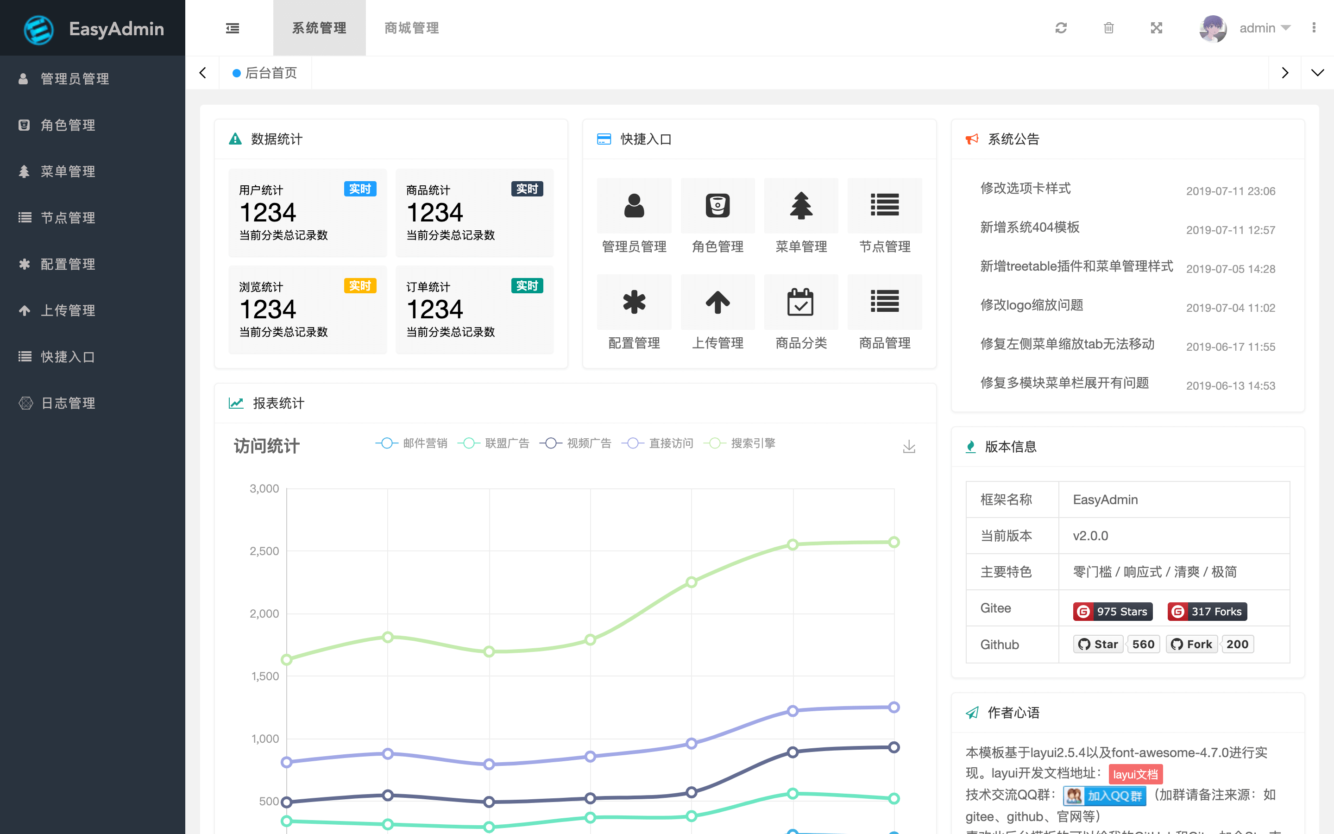Click the 浏览统计 实时 badge
The height and width of the screenshot is (834, 1334).
(360, 285)
